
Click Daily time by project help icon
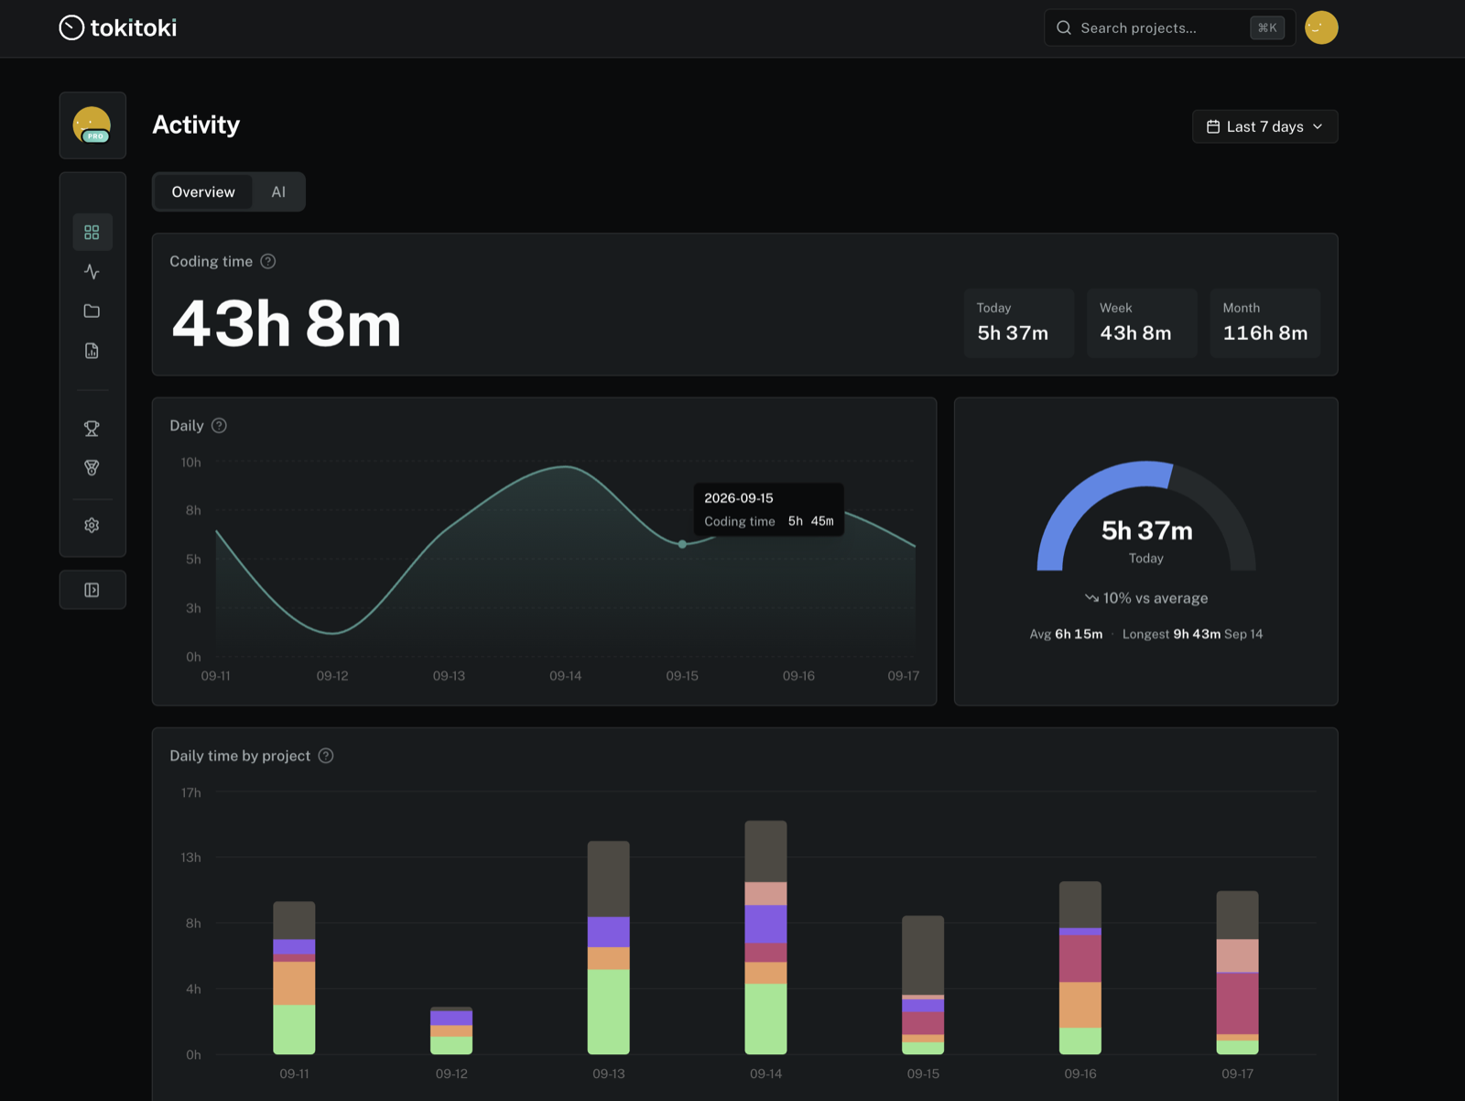[x=326, y=756]
